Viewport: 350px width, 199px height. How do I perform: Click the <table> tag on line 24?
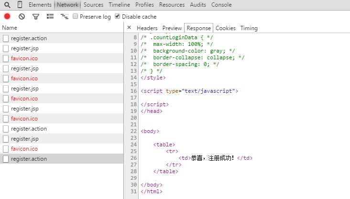coord(164,144)
